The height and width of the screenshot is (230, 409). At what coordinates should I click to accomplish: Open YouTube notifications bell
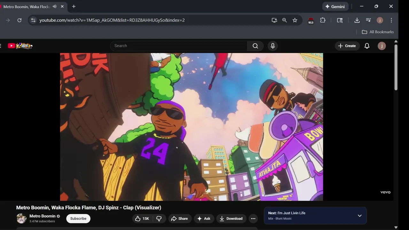[367, 46]
